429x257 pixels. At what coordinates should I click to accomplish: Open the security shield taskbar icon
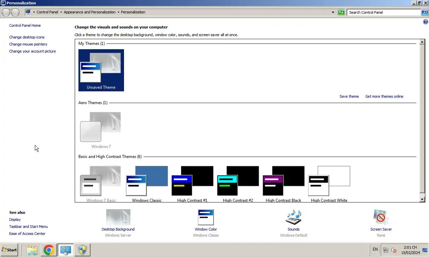click(x=82, y=250)
